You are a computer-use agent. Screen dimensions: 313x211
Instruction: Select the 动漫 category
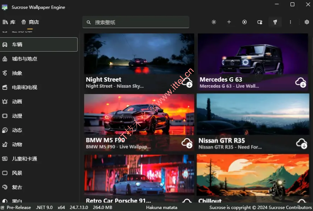click(x=39, y=116)
